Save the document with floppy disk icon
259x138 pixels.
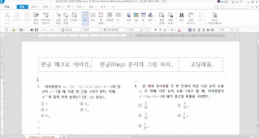21,30
